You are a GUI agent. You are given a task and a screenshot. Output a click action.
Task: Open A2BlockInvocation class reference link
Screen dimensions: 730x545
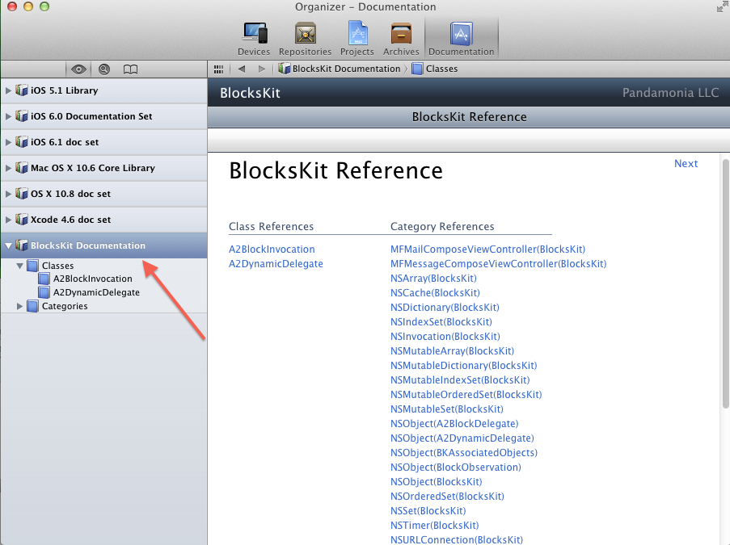[272, 249]
